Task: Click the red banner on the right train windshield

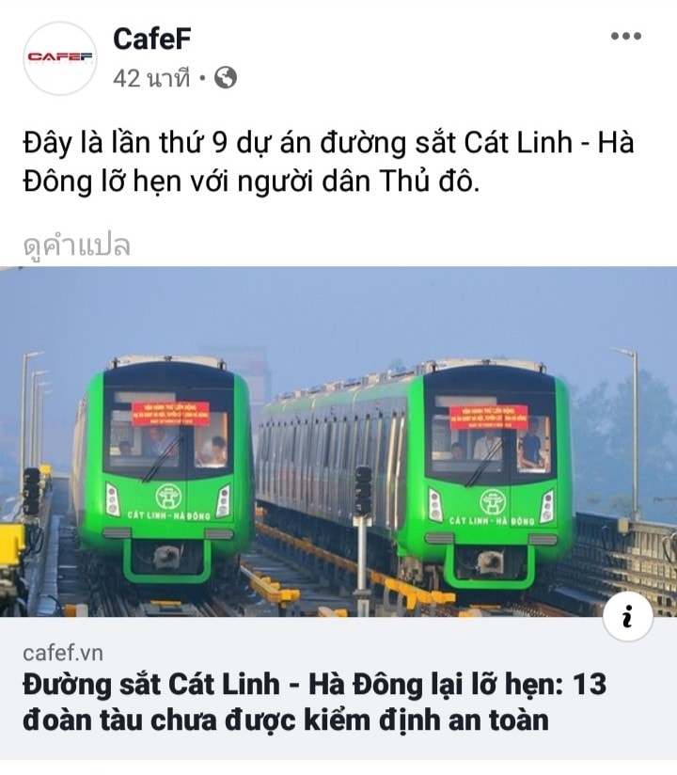Action: [489, 418]
